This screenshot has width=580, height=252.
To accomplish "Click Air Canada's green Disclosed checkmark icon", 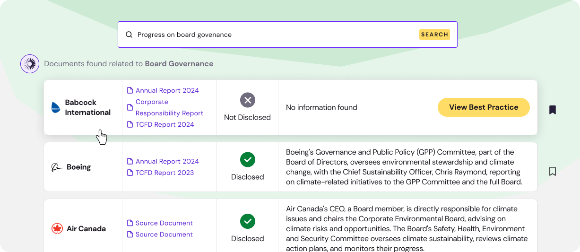I will (x=247, y=221).
